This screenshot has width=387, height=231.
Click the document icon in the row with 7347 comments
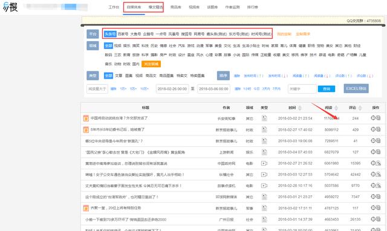click(x=379, y=197)
